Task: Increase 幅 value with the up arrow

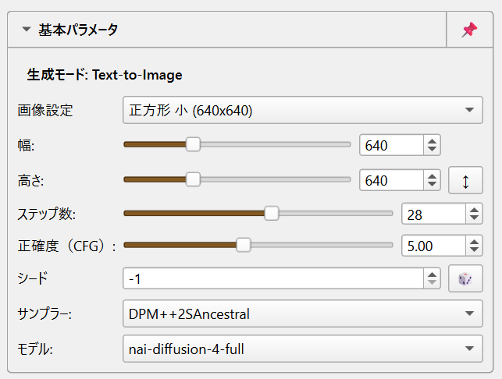Action: (432, 140)
